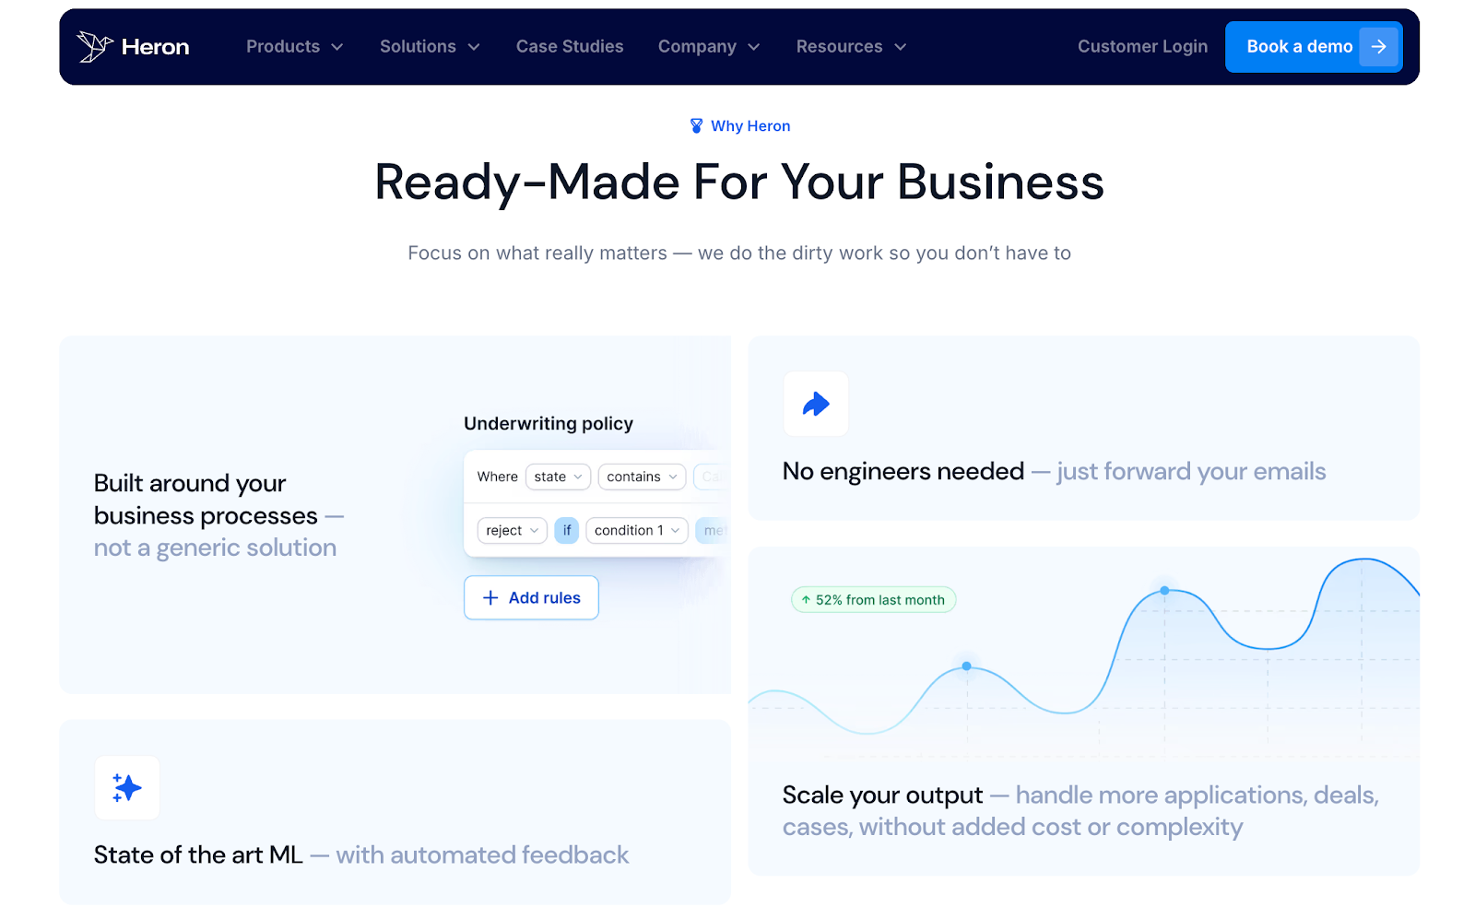Go to Case Studies page
1475x907 pixels.
coord(570,46)
